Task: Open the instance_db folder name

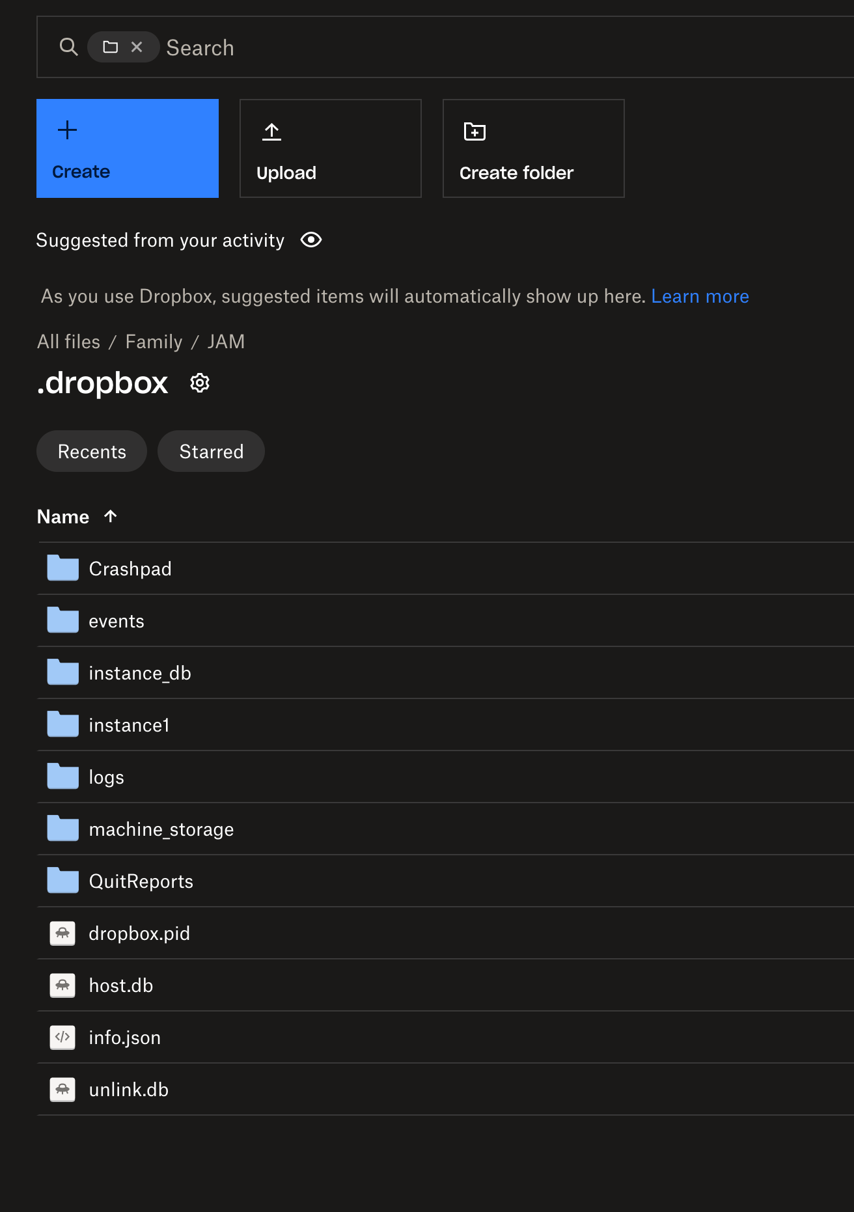Action: click(x=140, y=673)
